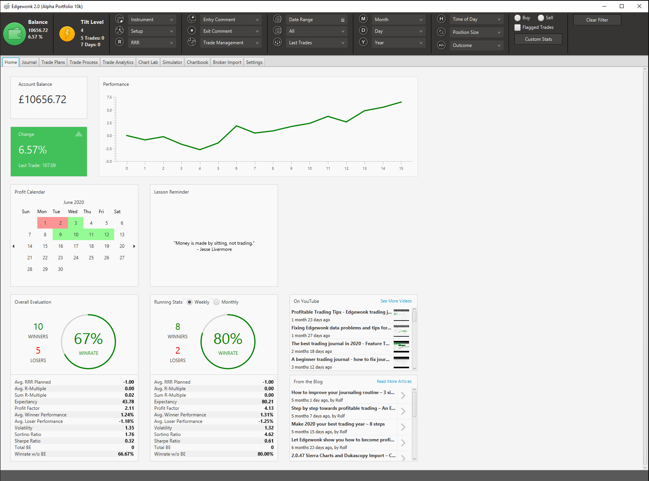
Task: Switch Running Stats to Monthly
Action: coord(216,302)
